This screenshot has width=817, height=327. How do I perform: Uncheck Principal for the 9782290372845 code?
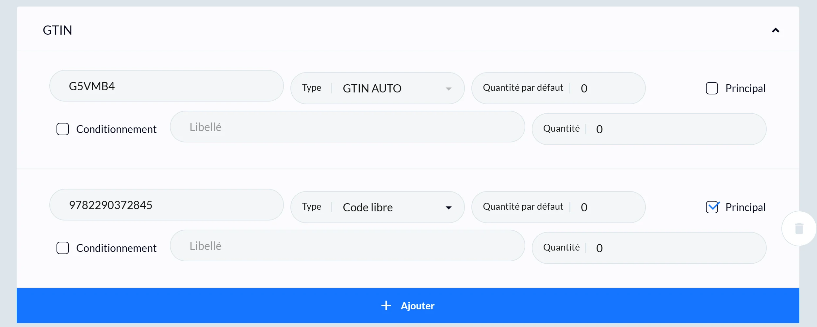[712, 207]
